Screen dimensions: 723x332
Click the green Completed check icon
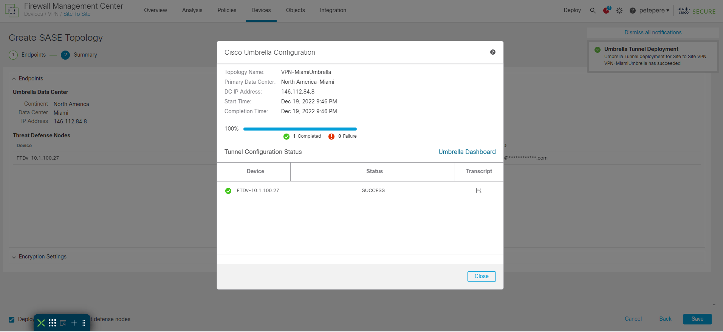point(286,137)
